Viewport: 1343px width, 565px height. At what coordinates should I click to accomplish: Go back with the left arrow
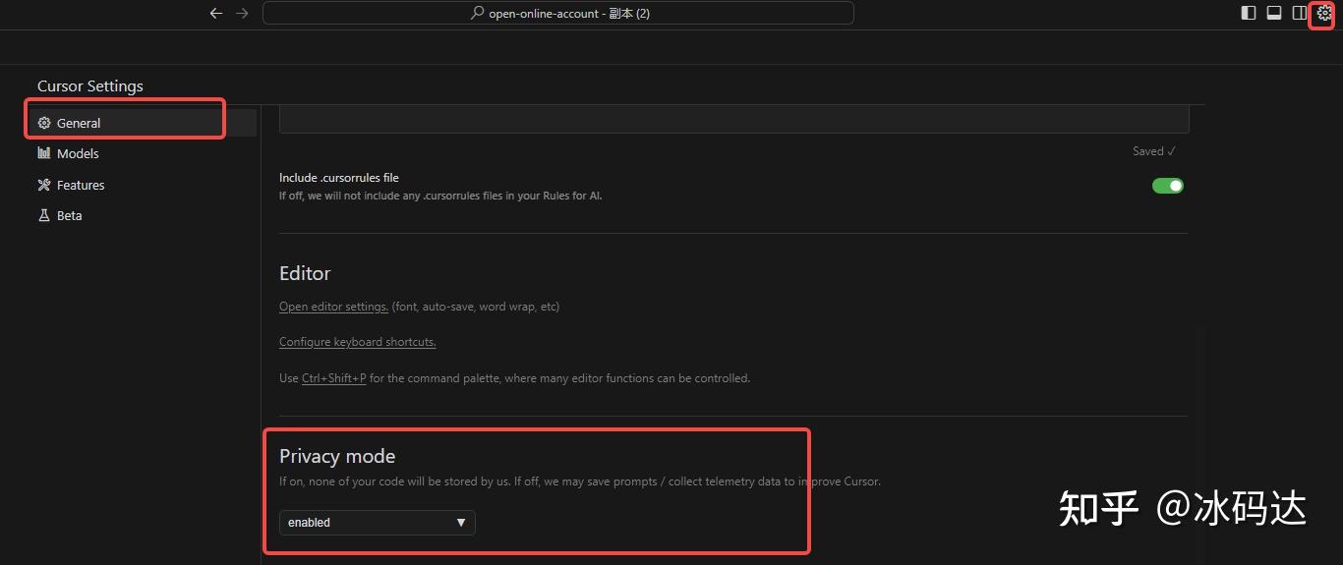coord(216,13)
